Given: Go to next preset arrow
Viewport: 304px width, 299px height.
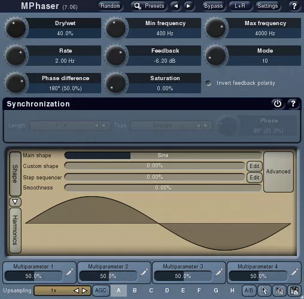Looking at the screenshot, I should pyautogui.click(x=189, y=6).
